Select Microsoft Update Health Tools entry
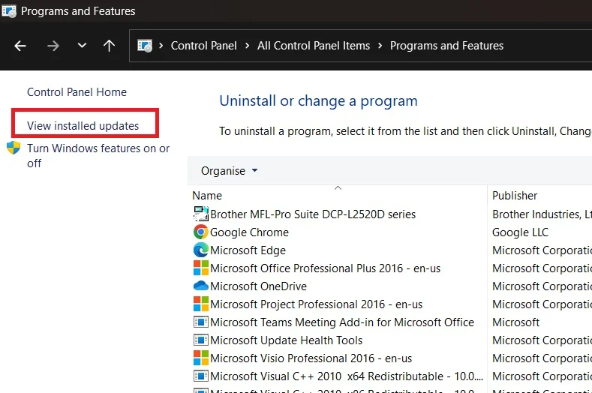The image size is (592, 393). coord(286,340)
